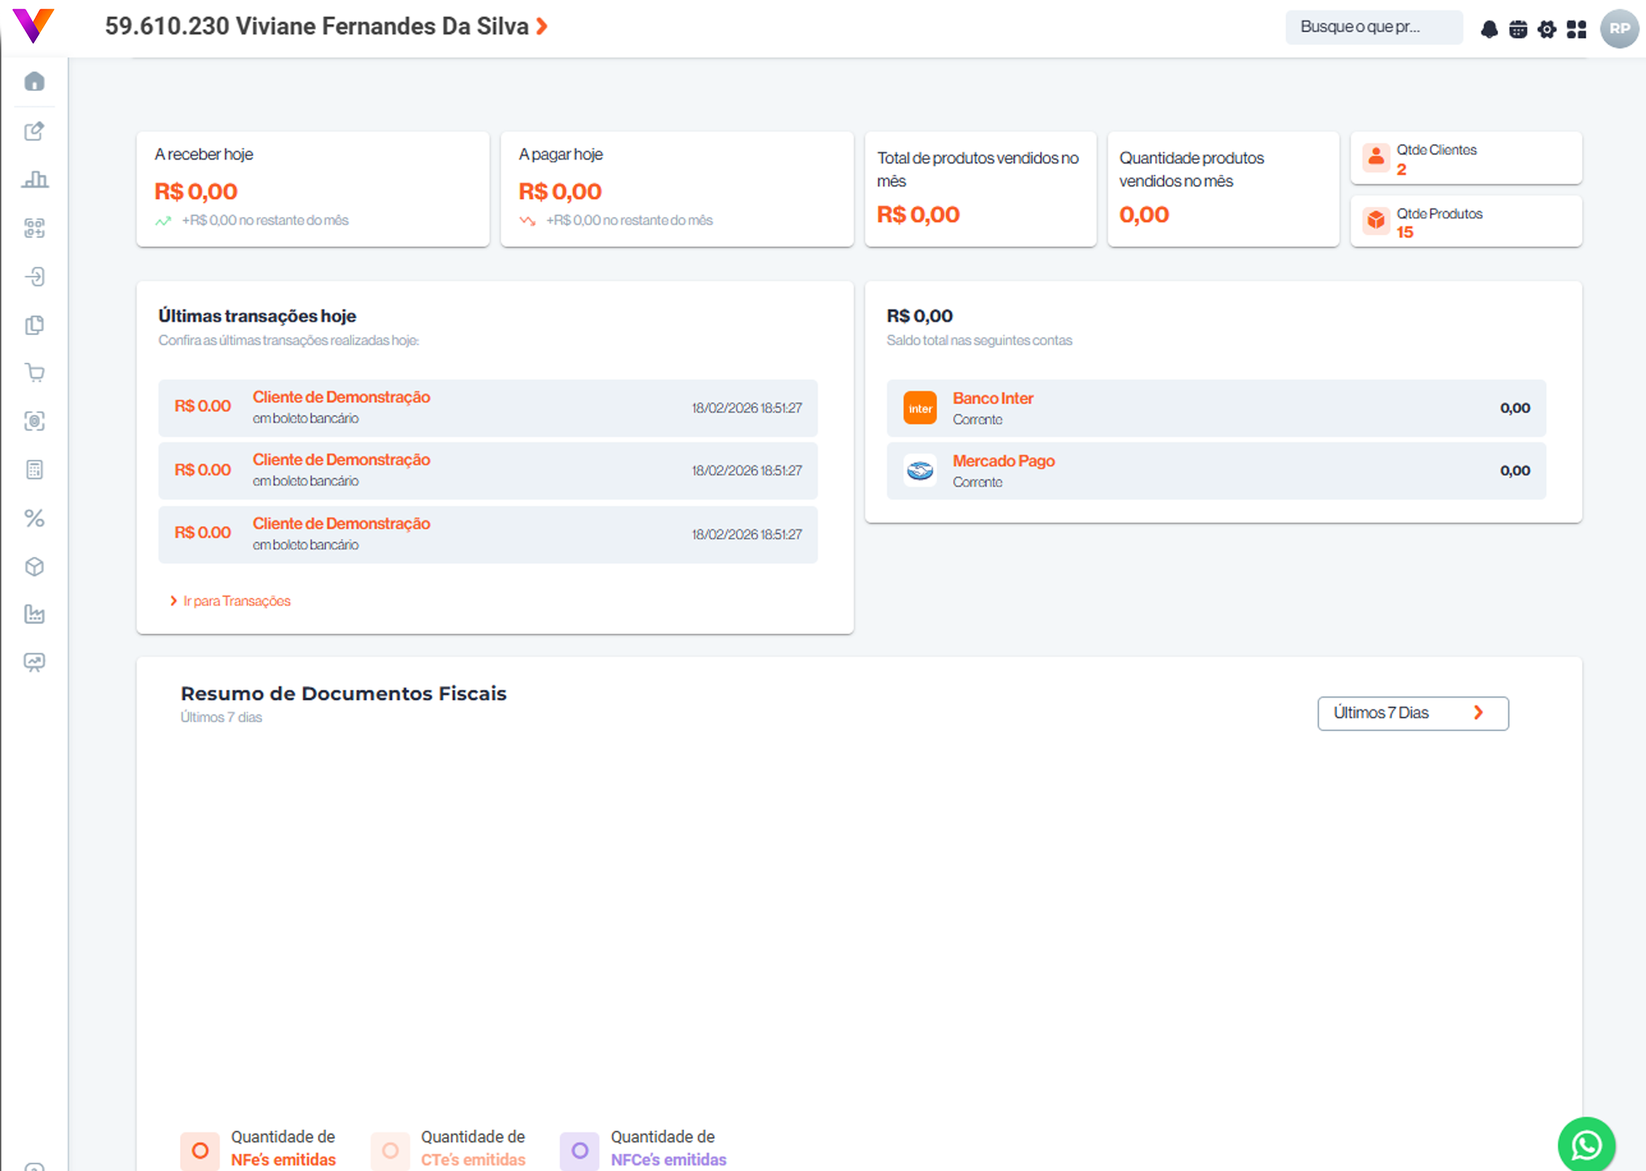This screenshot has width=1646, height=1171.
Task: Click the percent sign sidebar icon
Action: click(x=34, y=518)
